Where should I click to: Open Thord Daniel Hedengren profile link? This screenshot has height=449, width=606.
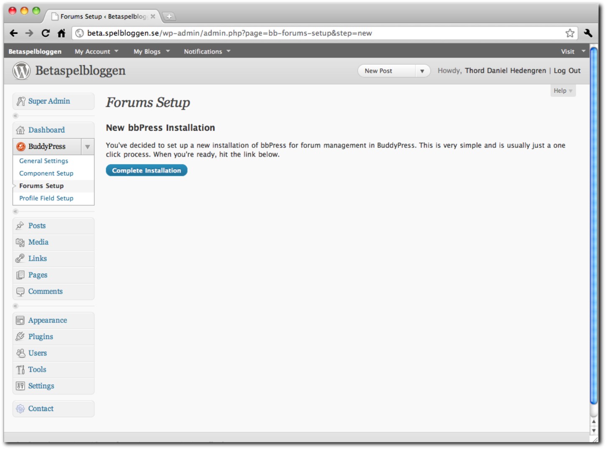point(506,71)
